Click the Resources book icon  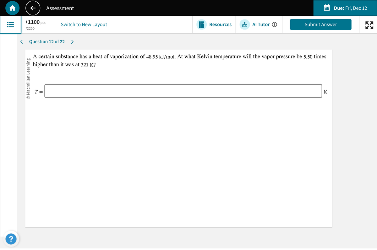coord(201,24)
